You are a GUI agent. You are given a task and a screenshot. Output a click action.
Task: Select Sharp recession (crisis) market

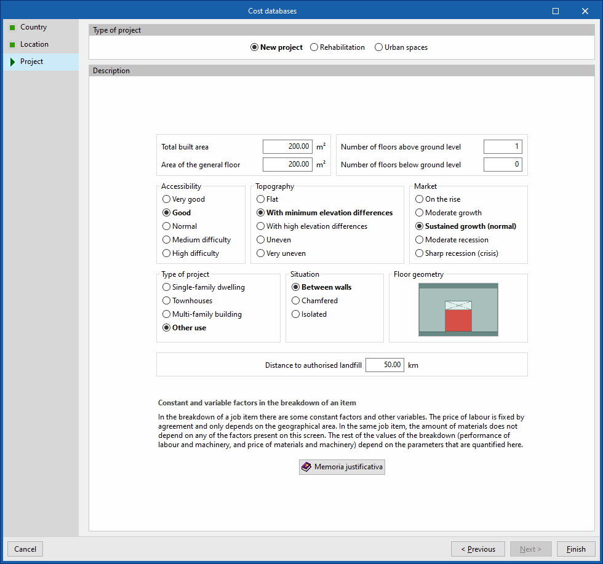coord(457,253)
